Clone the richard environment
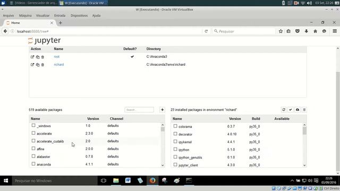The image size is (340, 191). [38, 65]
